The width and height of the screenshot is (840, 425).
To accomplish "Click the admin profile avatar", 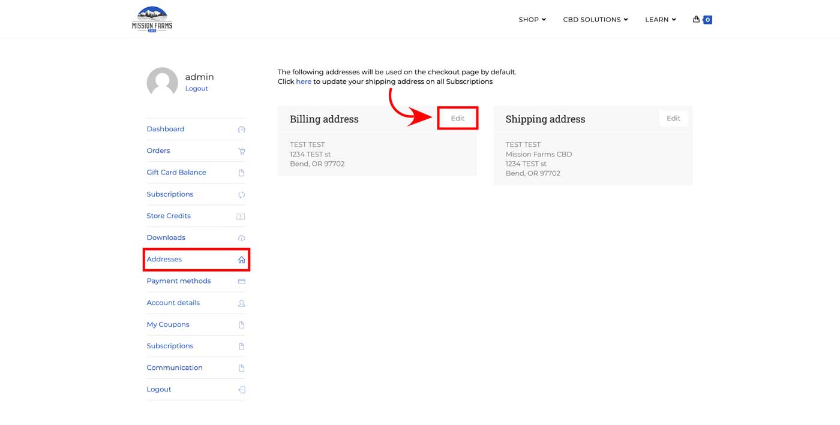I will [x=162, y=82].
